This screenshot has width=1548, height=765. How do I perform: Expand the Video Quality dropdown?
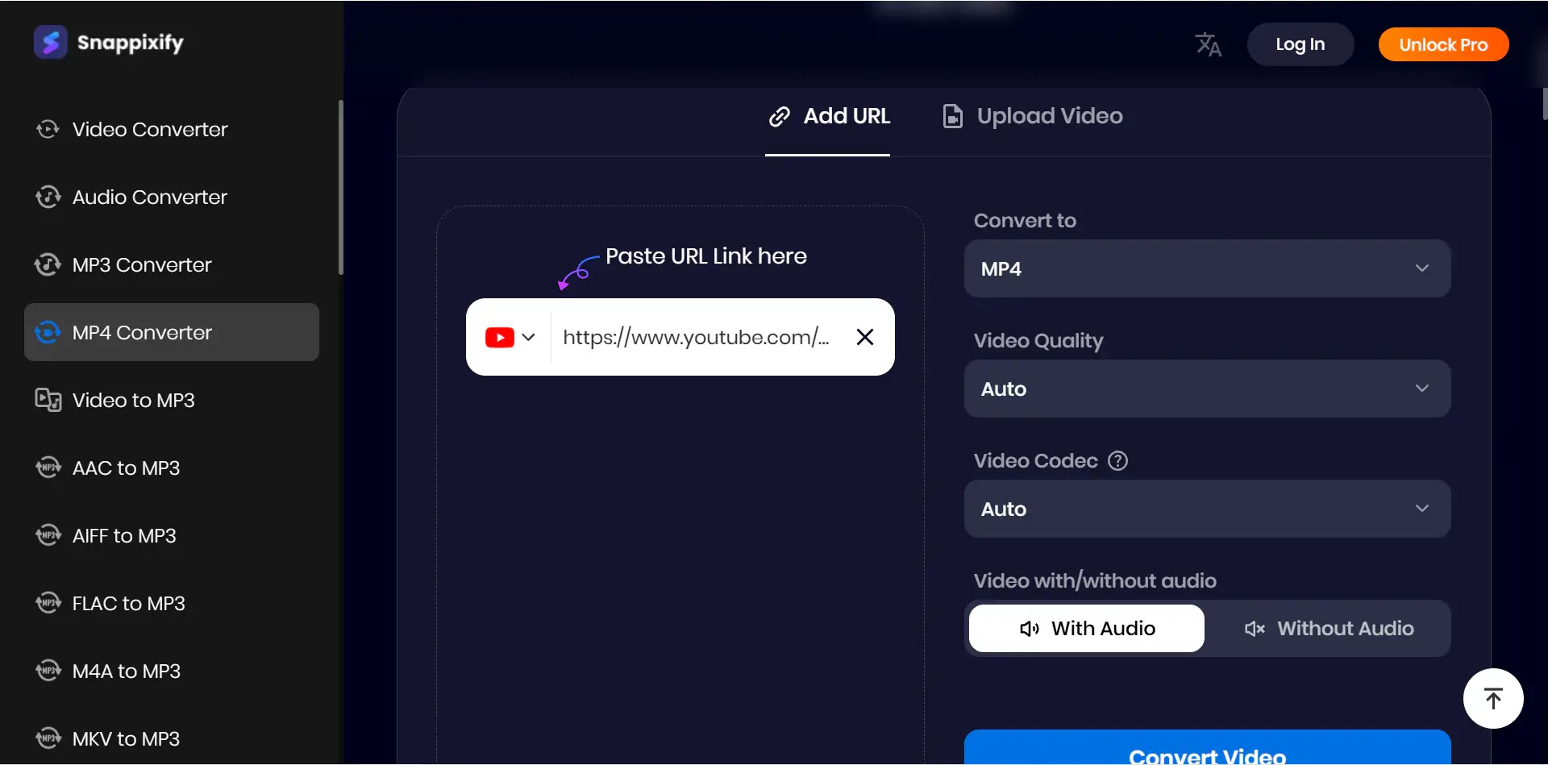point(1207,389)
